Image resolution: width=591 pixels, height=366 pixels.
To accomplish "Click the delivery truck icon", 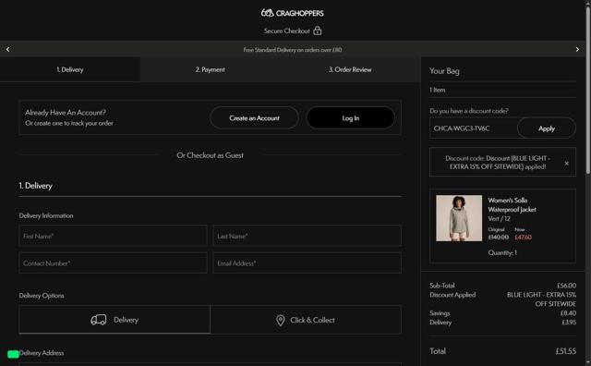I will tap(99, 320).
